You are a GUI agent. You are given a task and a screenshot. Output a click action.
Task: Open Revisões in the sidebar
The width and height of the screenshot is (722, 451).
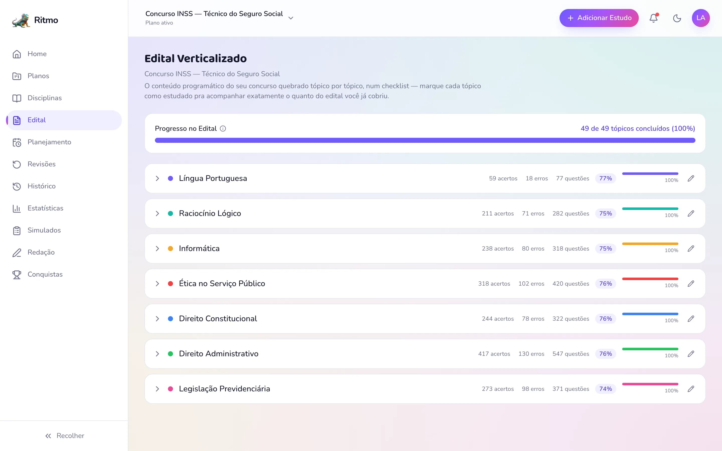(64, 164)
